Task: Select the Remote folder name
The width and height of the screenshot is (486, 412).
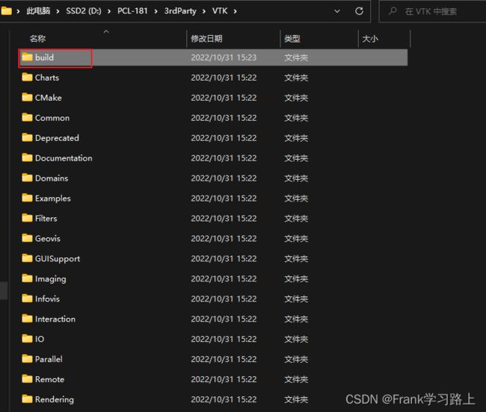Action: click(50, 379)
